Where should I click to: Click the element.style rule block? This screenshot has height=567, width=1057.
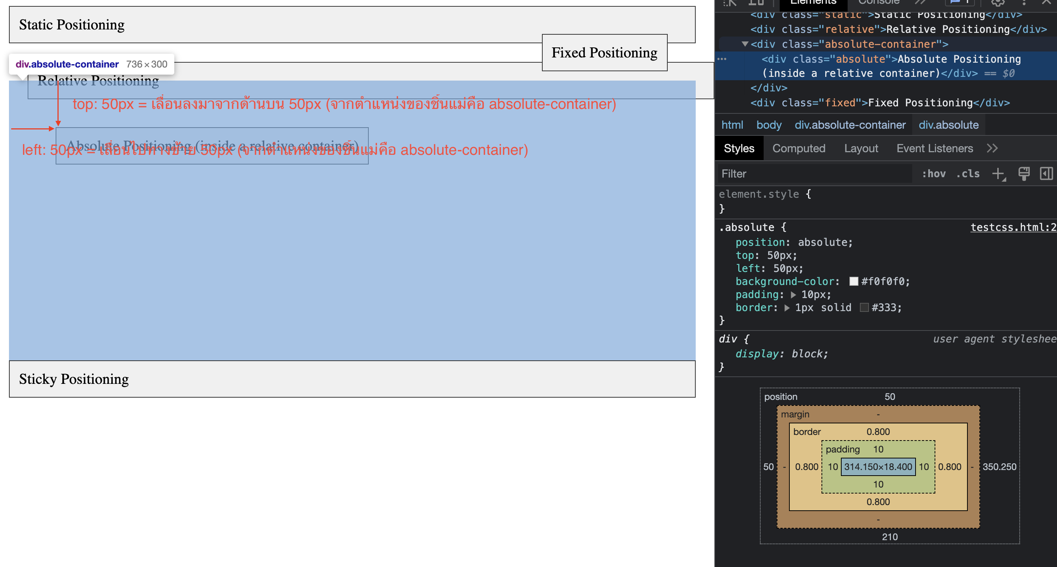click(x=886, y=202)
